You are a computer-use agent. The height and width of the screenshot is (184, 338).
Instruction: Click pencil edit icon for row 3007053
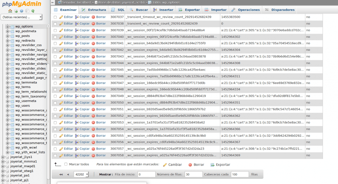tap(61, 123)
